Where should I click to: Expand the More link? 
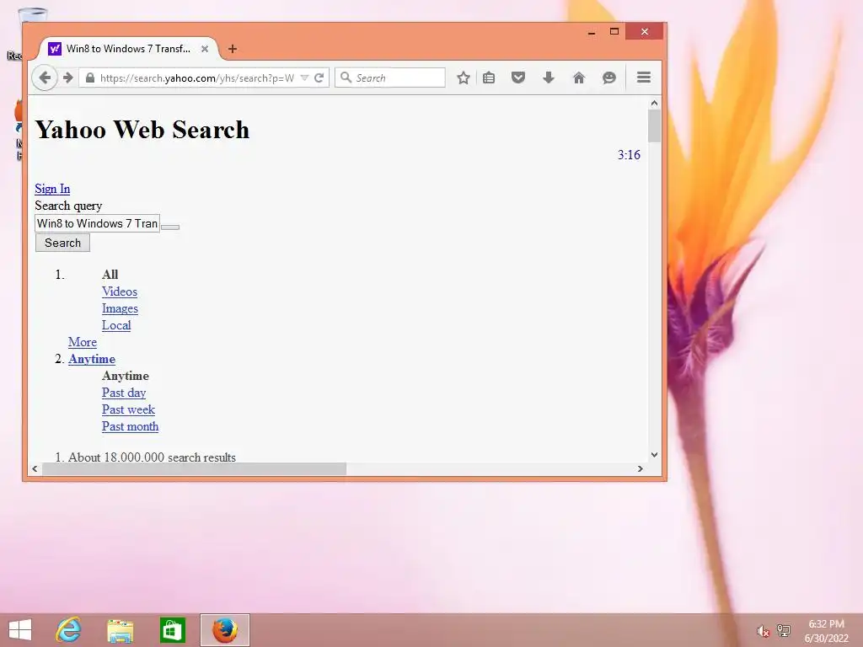click(83, 342)
